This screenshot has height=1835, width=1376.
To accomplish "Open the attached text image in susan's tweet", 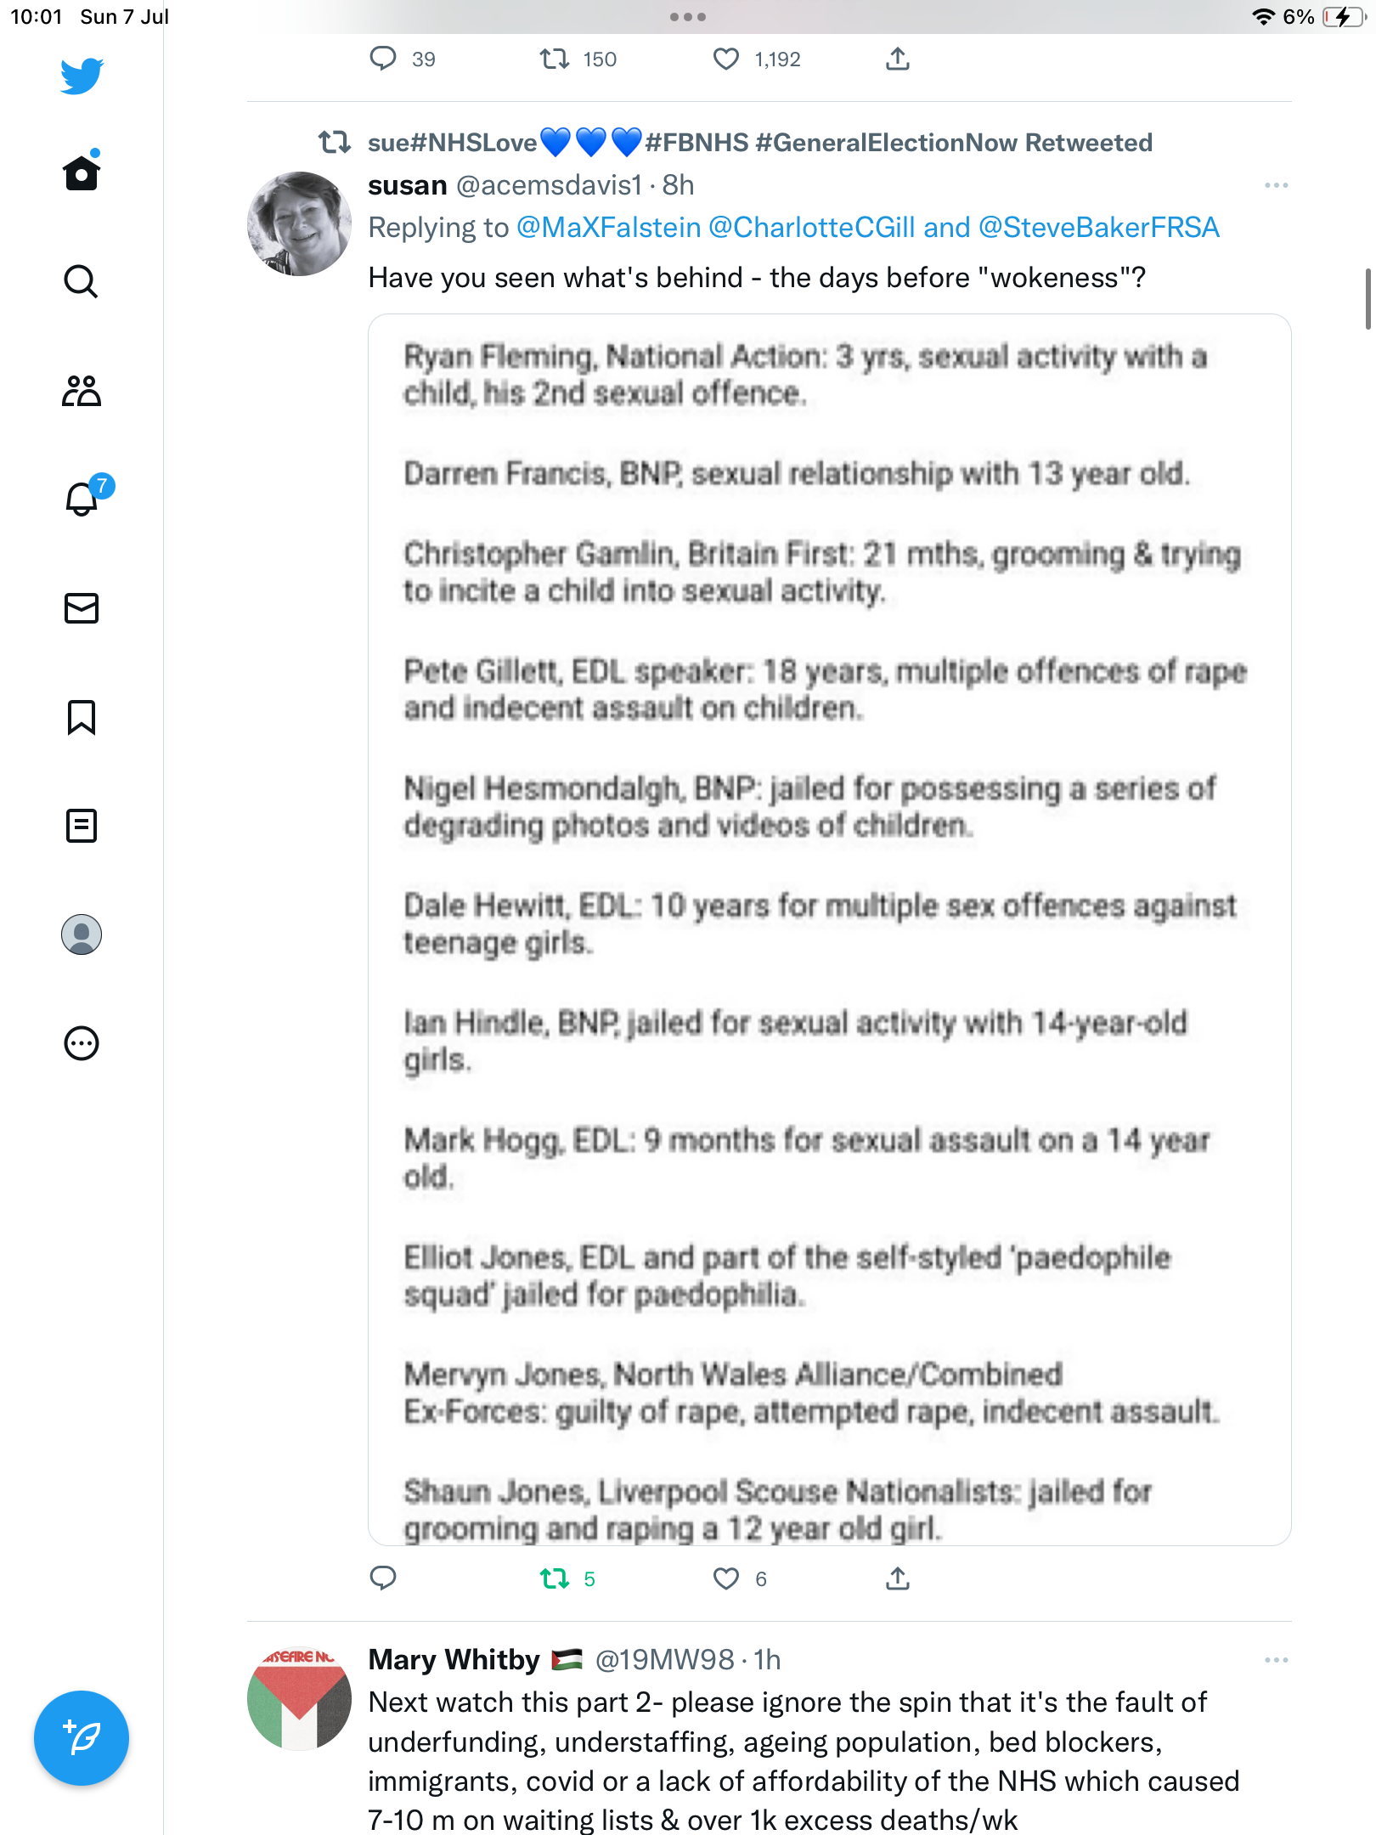I will coord(829,929).
